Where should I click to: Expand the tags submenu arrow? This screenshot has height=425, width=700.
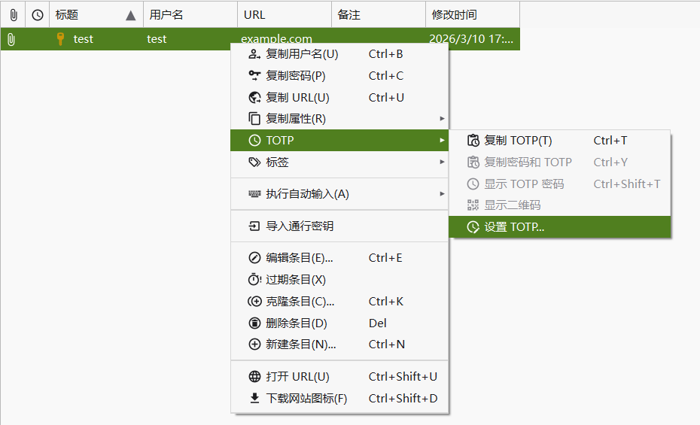(442, 162)
